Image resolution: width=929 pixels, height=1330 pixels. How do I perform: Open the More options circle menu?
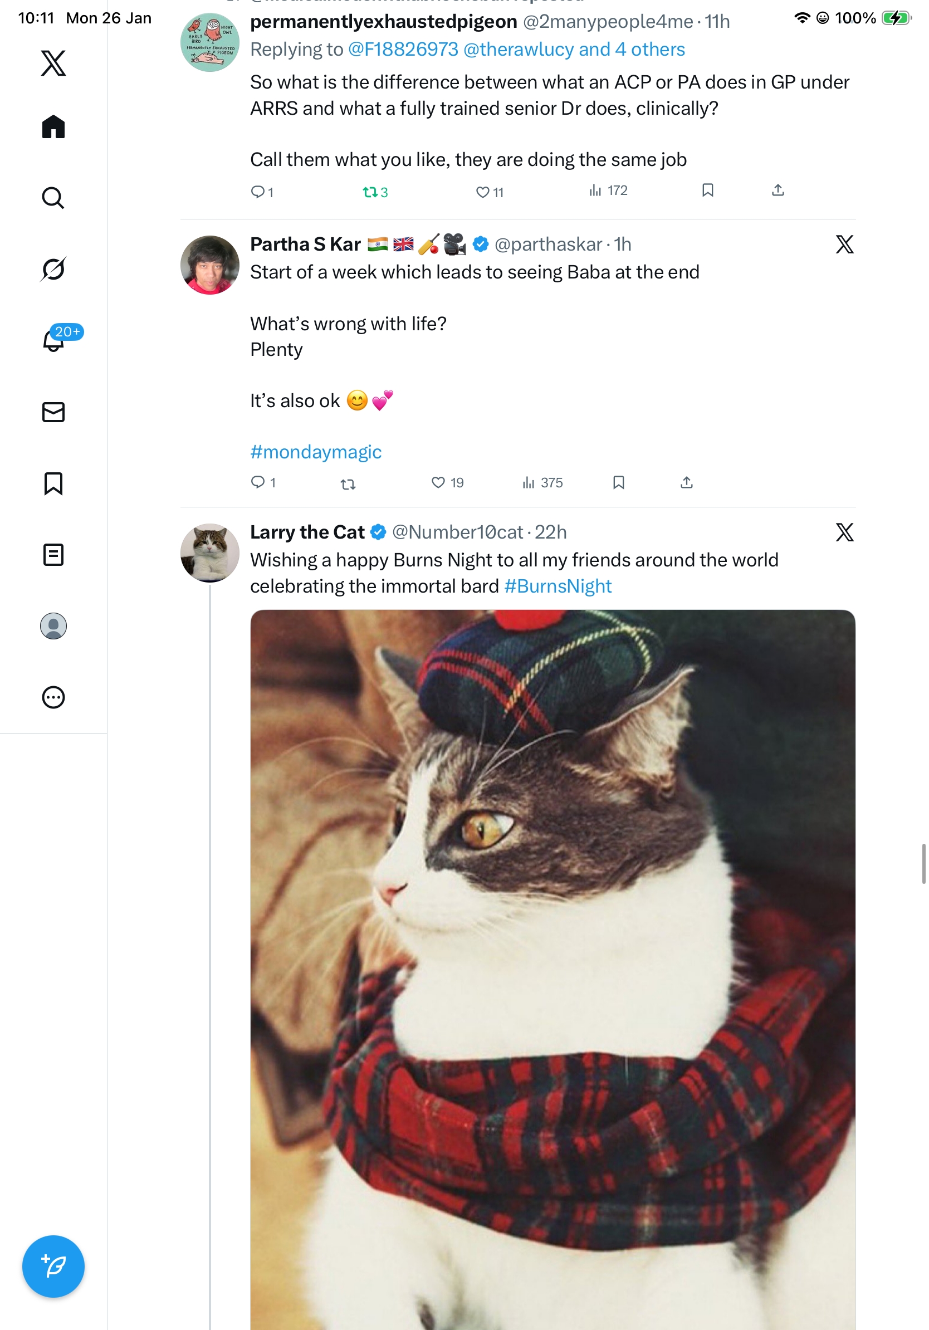pyautogui.click(x=53, y=697)
